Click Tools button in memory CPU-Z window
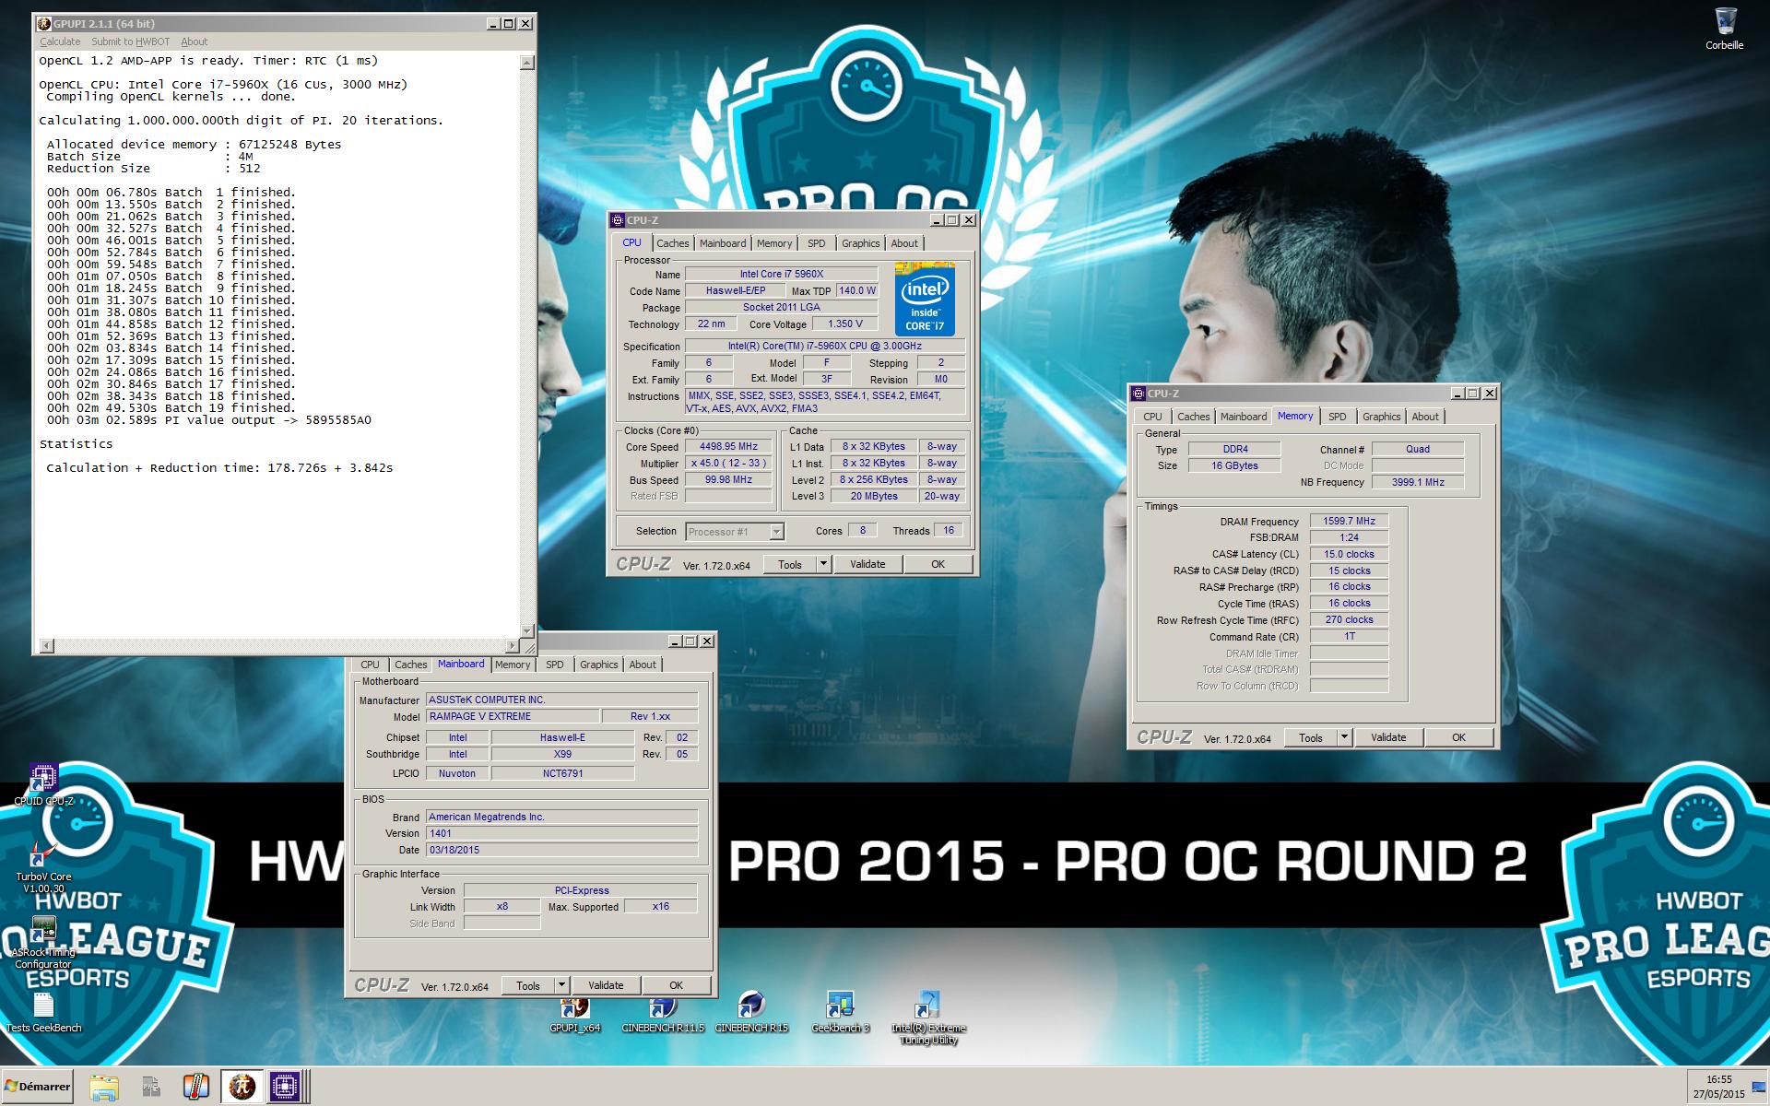Image resolution: width=1770 pixels, height=1106 pixels. coord(1311,737)
